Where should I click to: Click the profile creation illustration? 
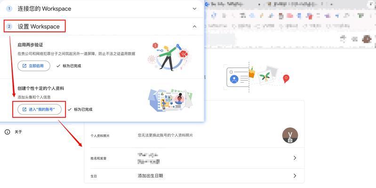click(170, 101)
